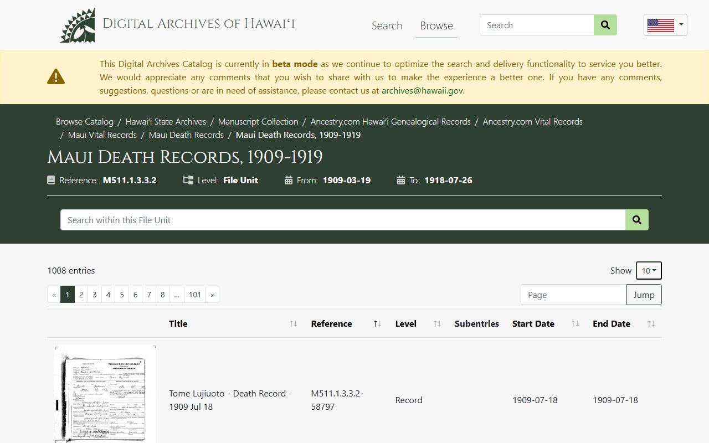Open Maui Death Records breadcrumb

(186, 135)
